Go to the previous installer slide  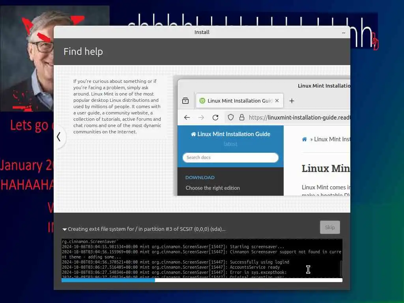59,137
